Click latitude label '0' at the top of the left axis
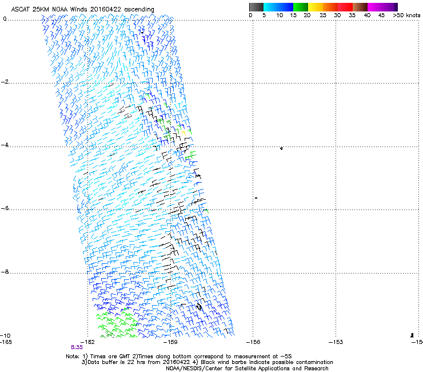 (5, 19)
